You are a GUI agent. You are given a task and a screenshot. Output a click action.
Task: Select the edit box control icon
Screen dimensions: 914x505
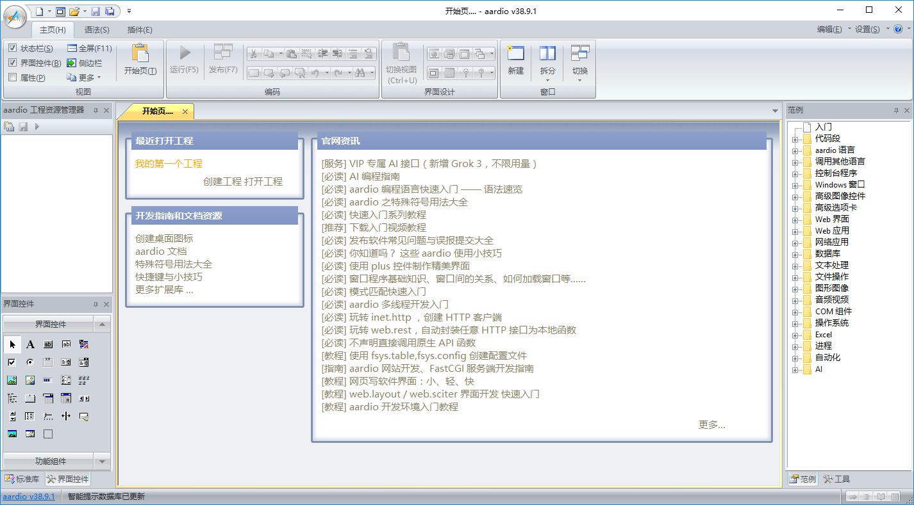[66, 344]
